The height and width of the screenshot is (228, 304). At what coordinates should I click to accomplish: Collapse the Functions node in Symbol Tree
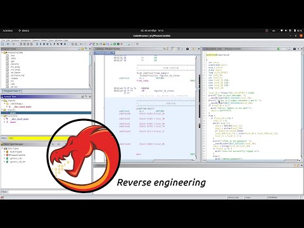pos(2,116)
